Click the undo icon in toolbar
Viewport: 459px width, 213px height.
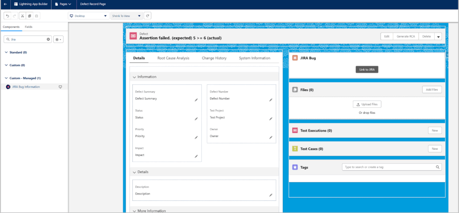7,16
